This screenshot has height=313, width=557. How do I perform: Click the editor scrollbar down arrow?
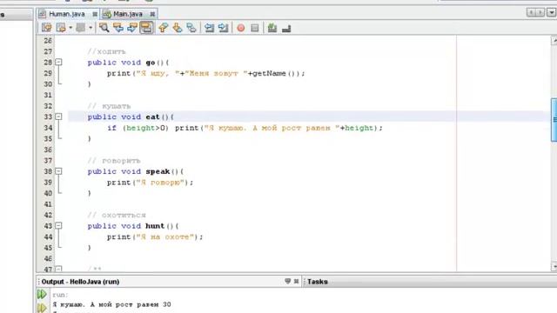point(554,267)
